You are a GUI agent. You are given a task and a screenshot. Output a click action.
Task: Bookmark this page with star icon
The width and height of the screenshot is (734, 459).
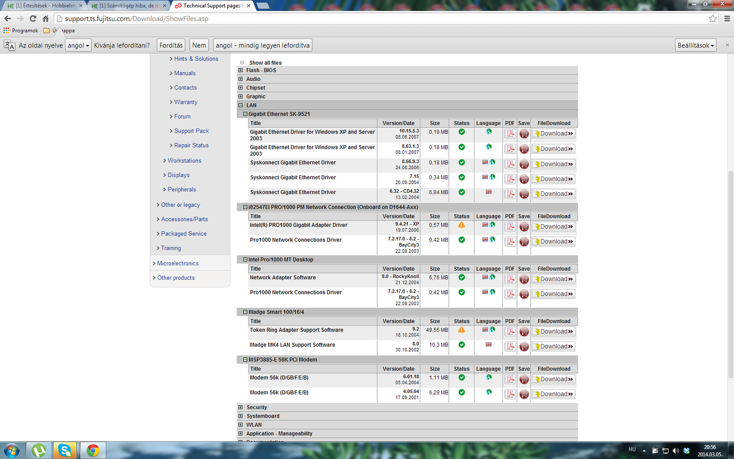713,18
